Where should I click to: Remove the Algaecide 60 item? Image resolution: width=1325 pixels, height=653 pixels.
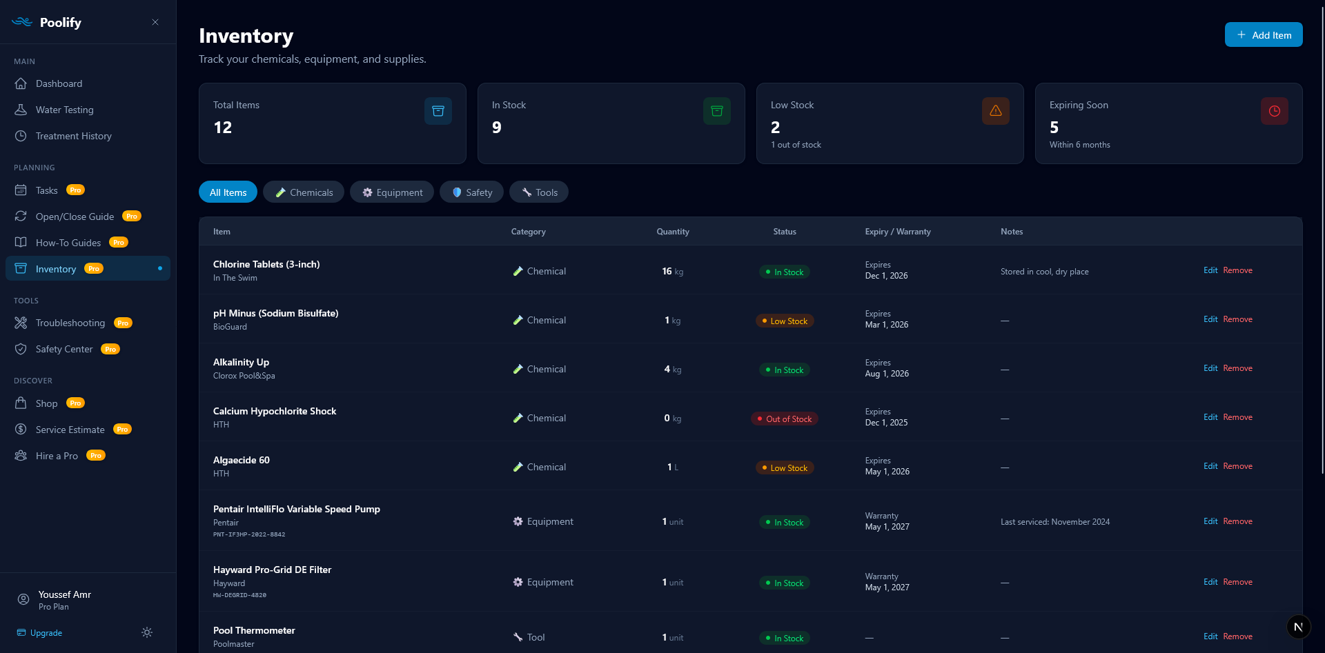click(1237, 466)
